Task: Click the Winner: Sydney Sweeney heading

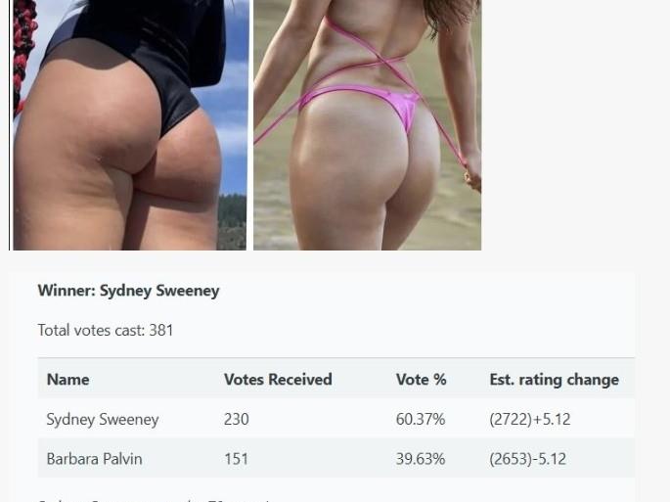Action: (128, 291)
